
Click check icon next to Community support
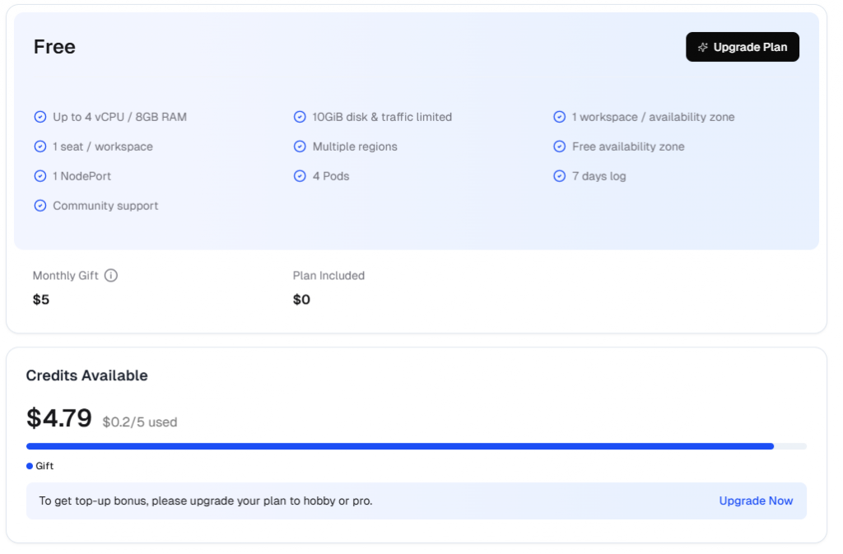point(40,206)
